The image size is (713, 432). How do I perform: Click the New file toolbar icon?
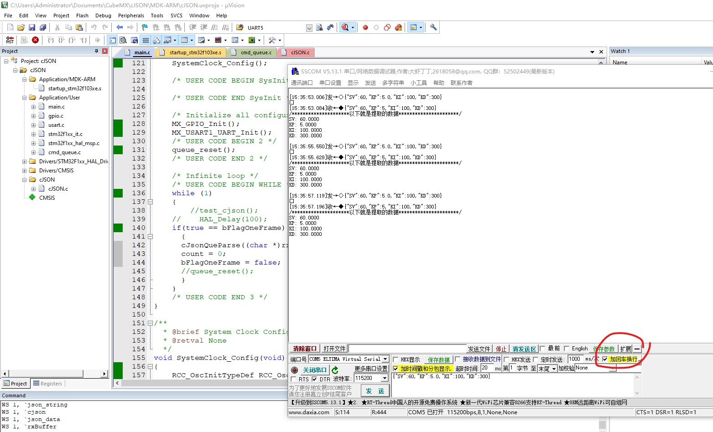(10, 27)
